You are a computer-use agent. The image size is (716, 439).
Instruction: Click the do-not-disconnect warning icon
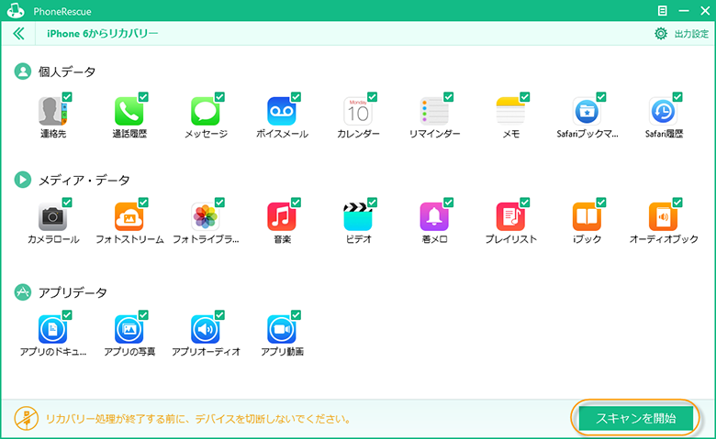click(26, 418)
